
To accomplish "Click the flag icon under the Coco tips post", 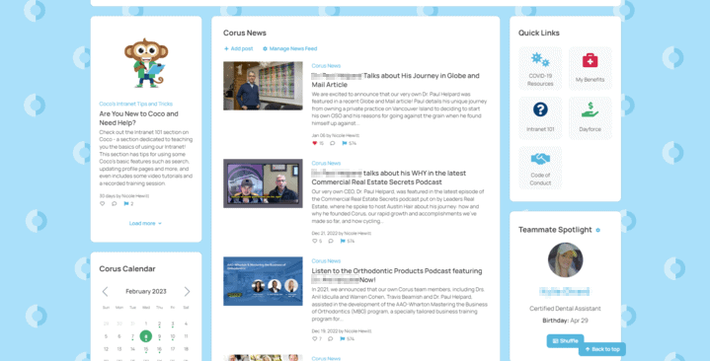I will [x=126, y=204].
